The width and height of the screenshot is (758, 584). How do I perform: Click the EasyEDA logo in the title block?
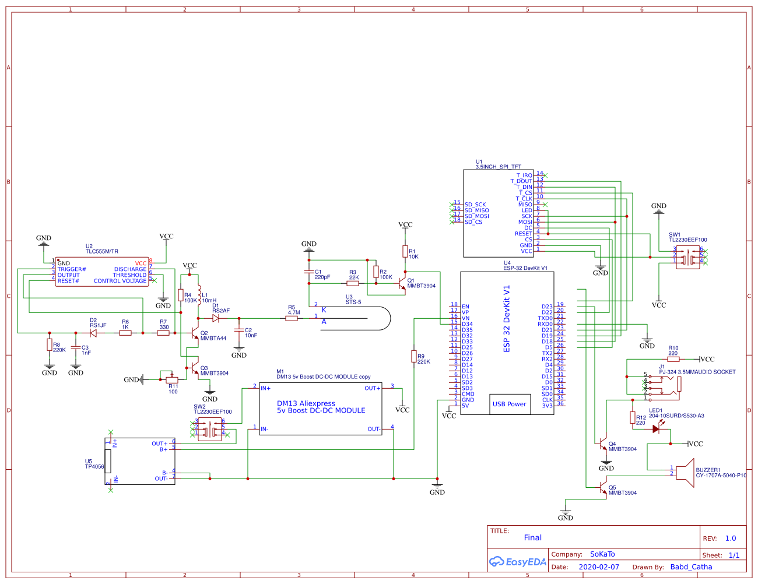[x=518, y=561]
